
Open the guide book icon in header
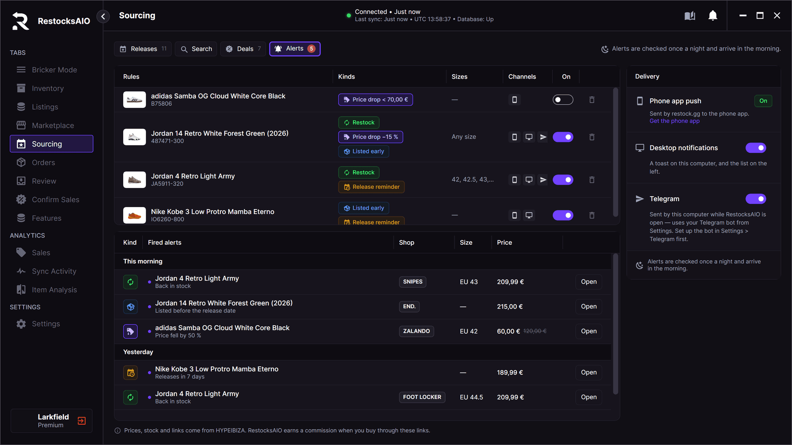click(x=690, y=16)
